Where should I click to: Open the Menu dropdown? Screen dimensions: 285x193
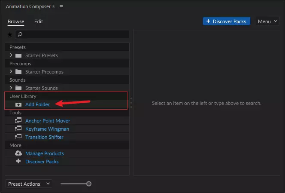click(x=267, y=21)
